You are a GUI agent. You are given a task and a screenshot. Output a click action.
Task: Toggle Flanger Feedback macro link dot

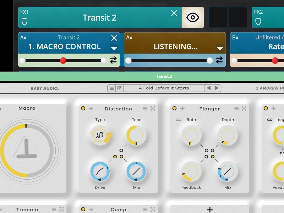206,157
